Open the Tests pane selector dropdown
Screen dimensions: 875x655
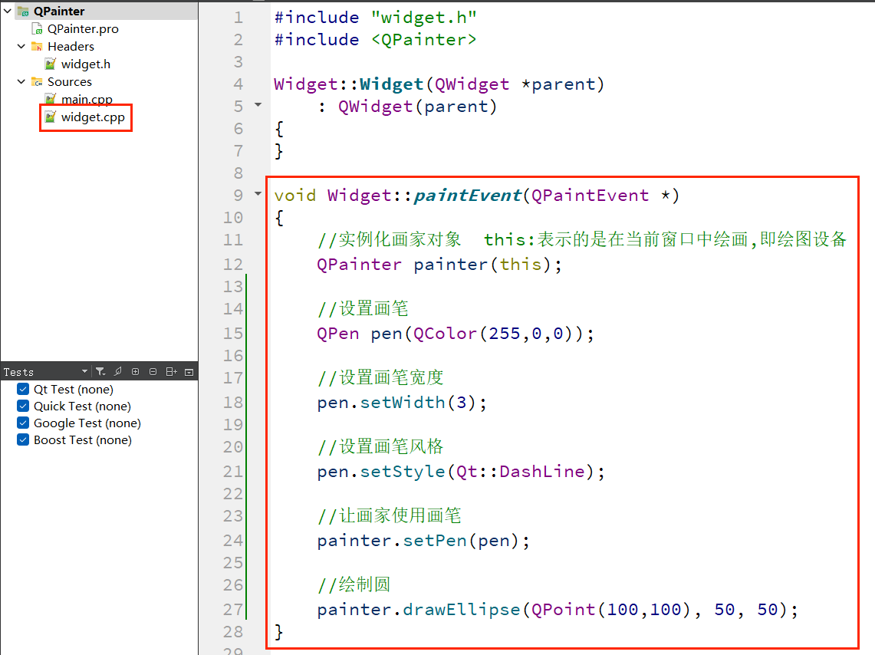click(x=85, y=371)
